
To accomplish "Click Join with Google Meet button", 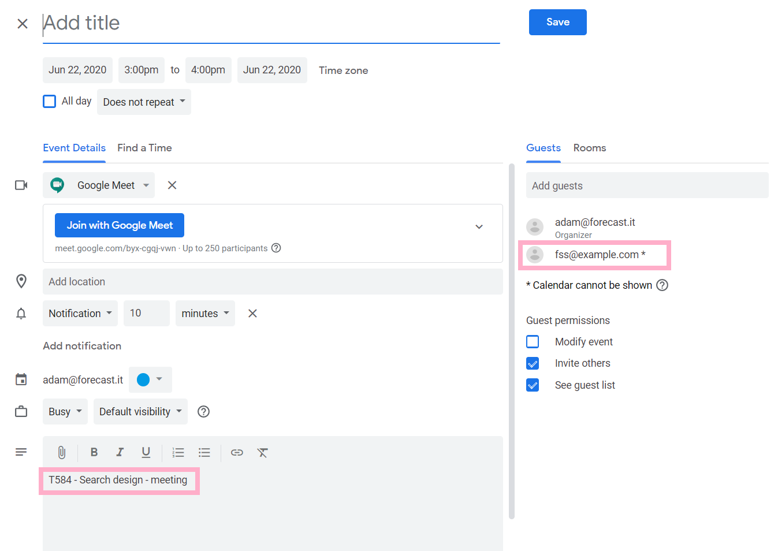I will pyautogui.click(x=120, y=225).
